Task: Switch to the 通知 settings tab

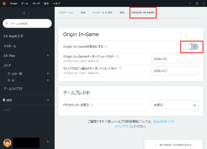Action: point(122,13)
